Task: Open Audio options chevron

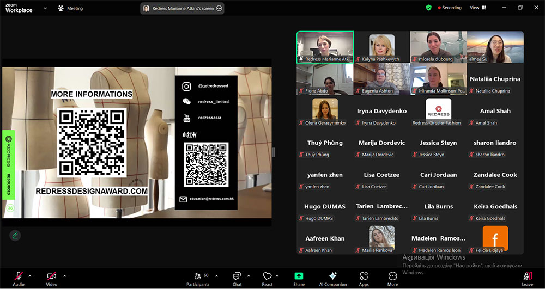Action: (29, 276)
